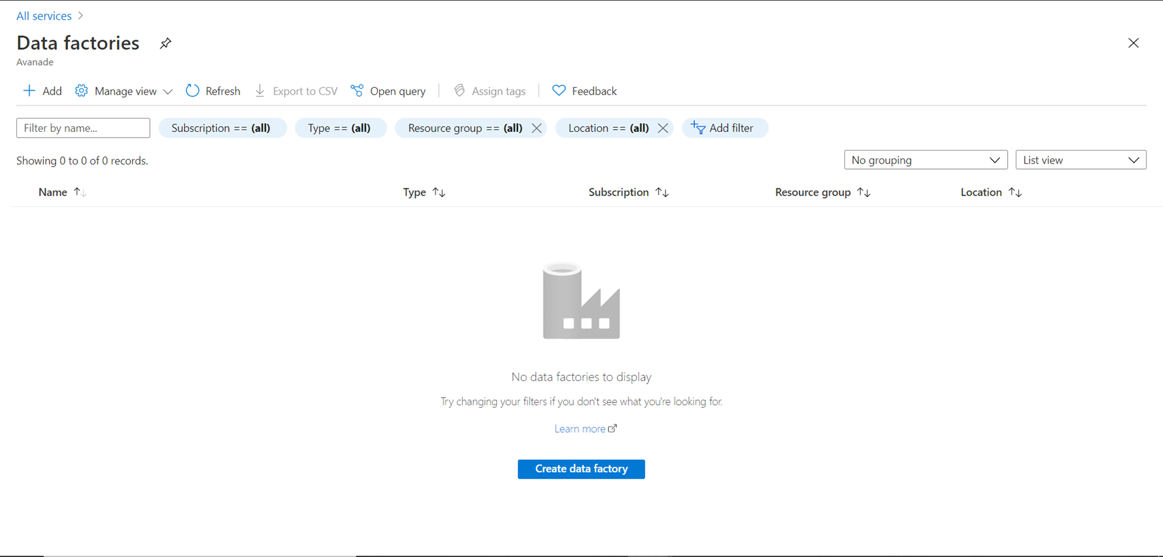1163x557 pixels.
Task: Sort by the Location column
Action: [991, 192]
